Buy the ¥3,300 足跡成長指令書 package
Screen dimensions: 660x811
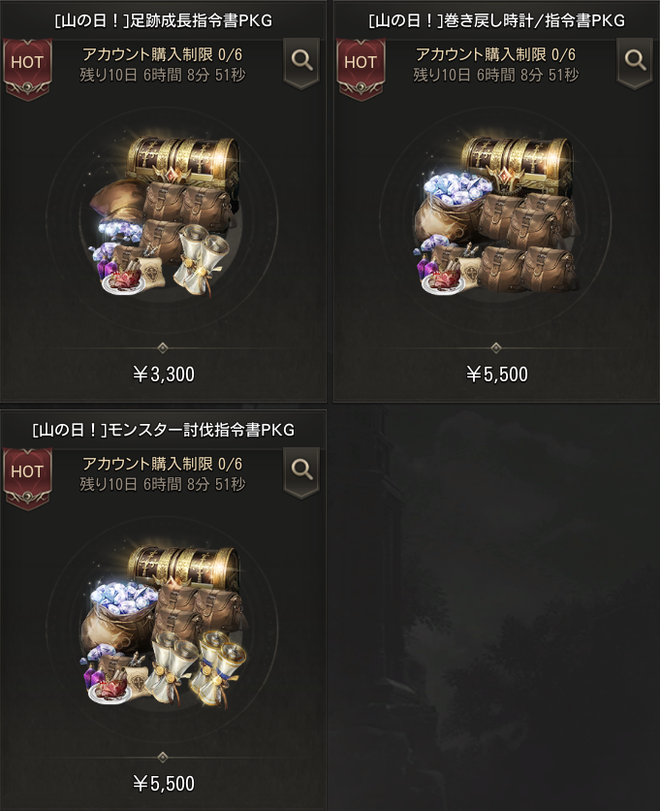pos(164,373)
